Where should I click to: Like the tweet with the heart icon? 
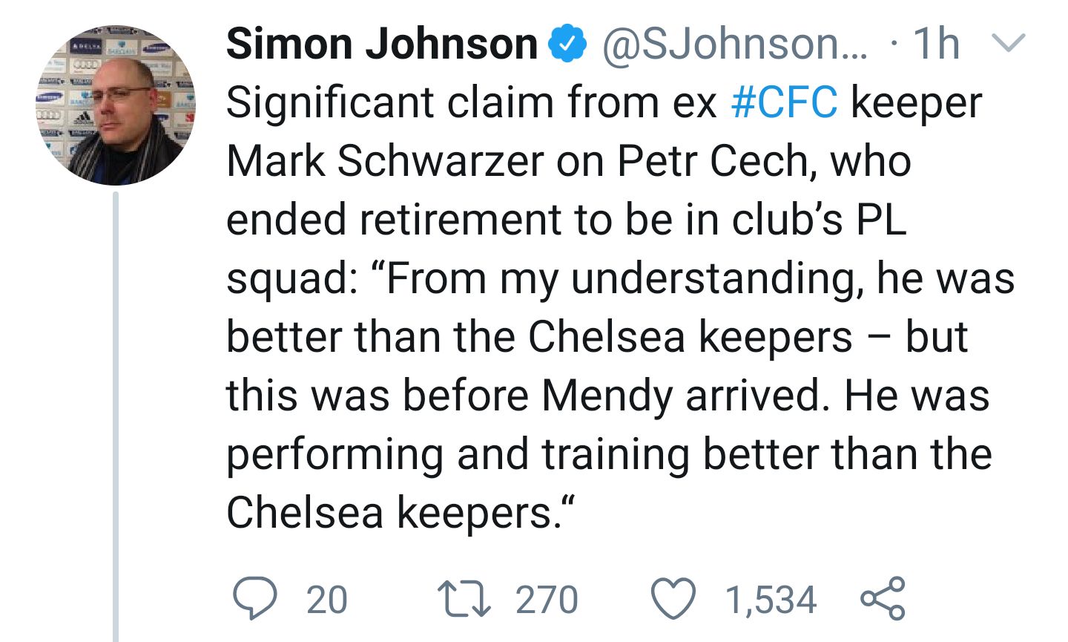[x=673, y=598]
